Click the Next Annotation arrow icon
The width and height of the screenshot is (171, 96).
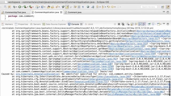[x=97, y=7]
